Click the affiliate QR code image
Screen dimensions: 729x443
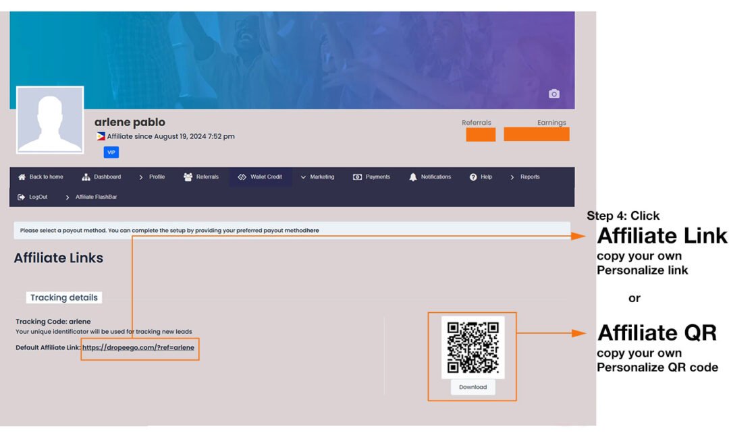473,347
